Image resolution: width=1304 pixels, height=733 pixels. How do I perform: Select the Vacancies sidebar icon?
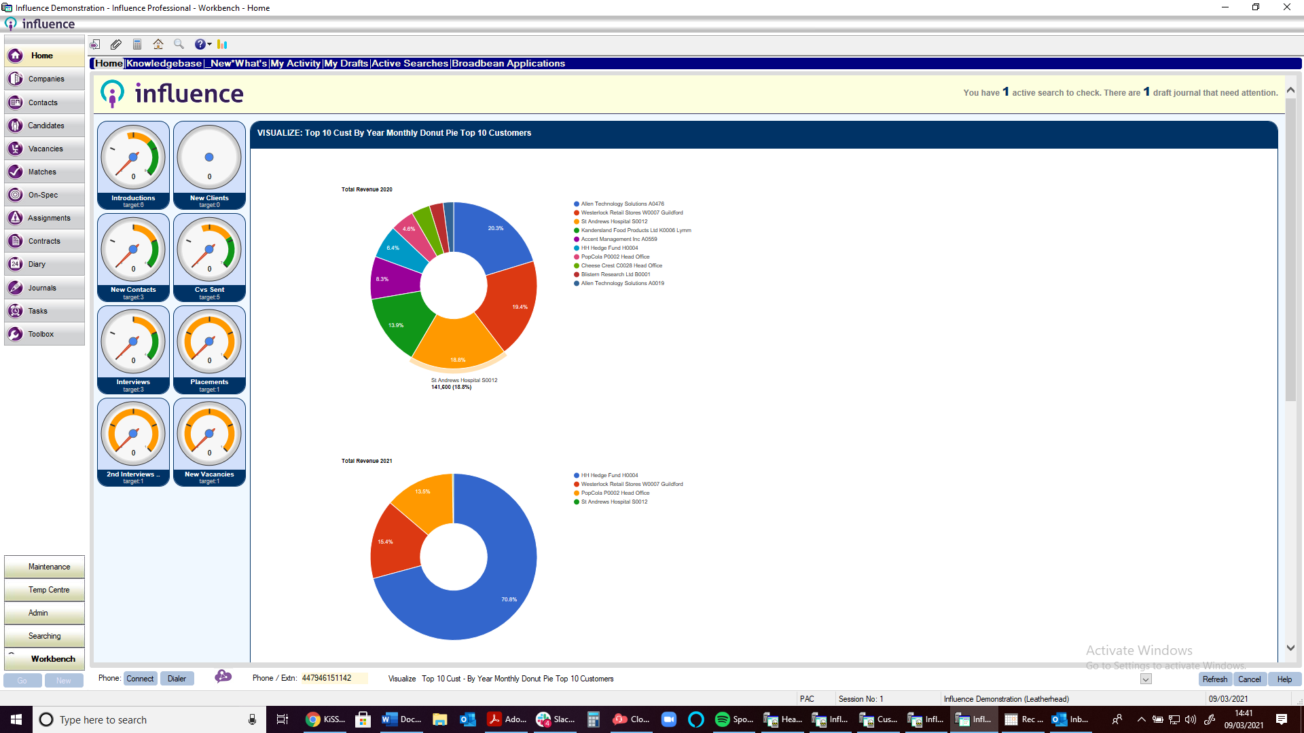(x=44, y=148)
